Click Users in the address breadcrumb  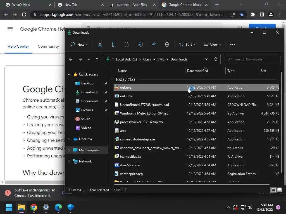[147, 59]
